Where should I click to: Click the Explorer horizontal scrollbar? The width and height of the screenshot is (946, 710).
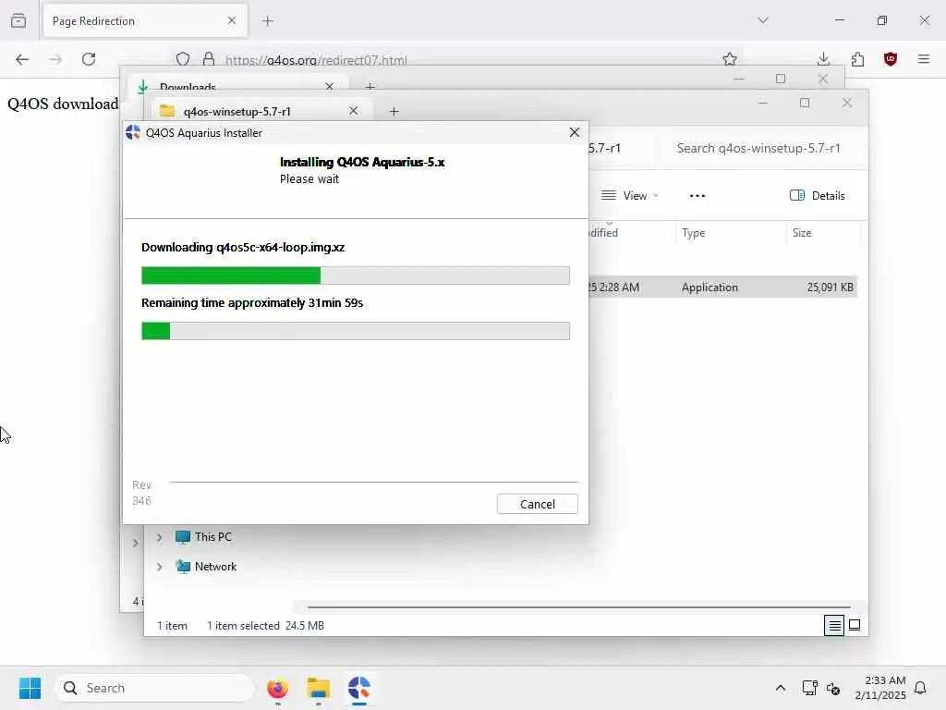pyautogui.click(x=579, y=607)
